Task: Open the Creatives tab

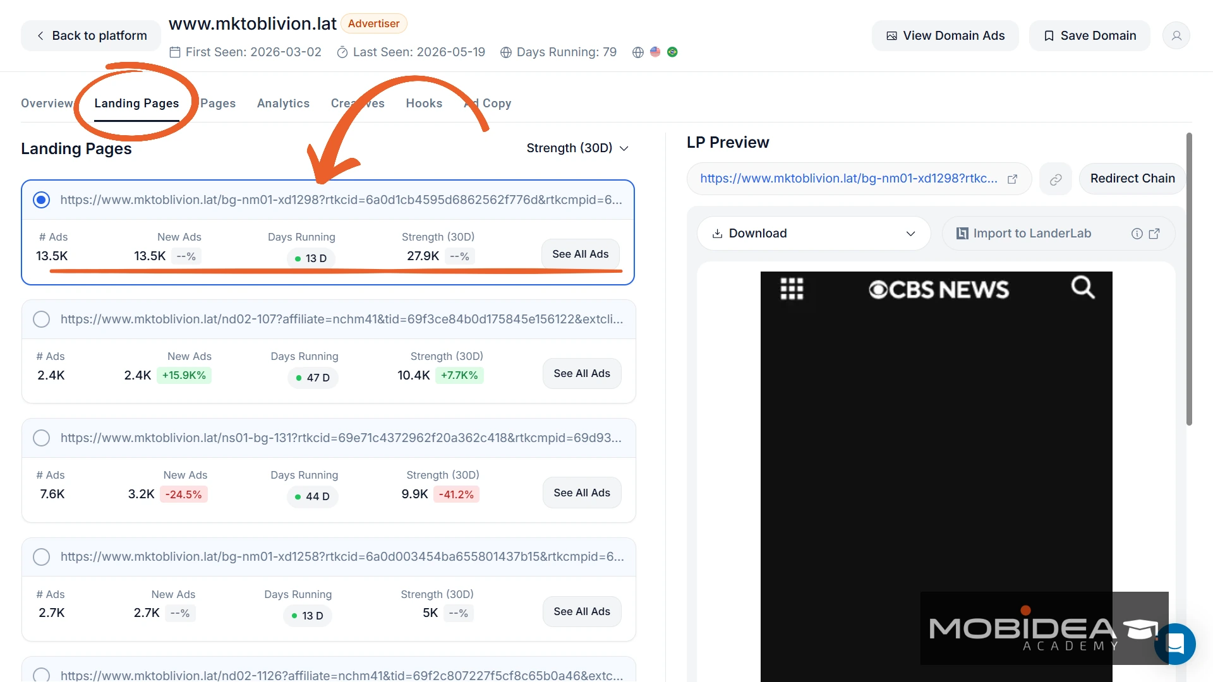Action: (x=358, y=104)
